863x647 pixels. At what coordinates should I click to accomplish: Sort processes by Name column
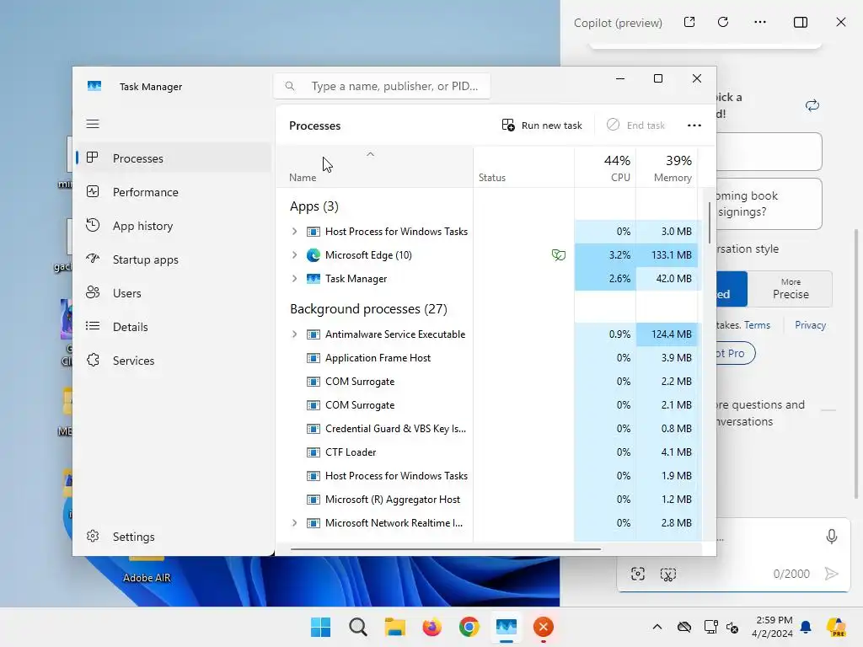(x=374, y=168)
